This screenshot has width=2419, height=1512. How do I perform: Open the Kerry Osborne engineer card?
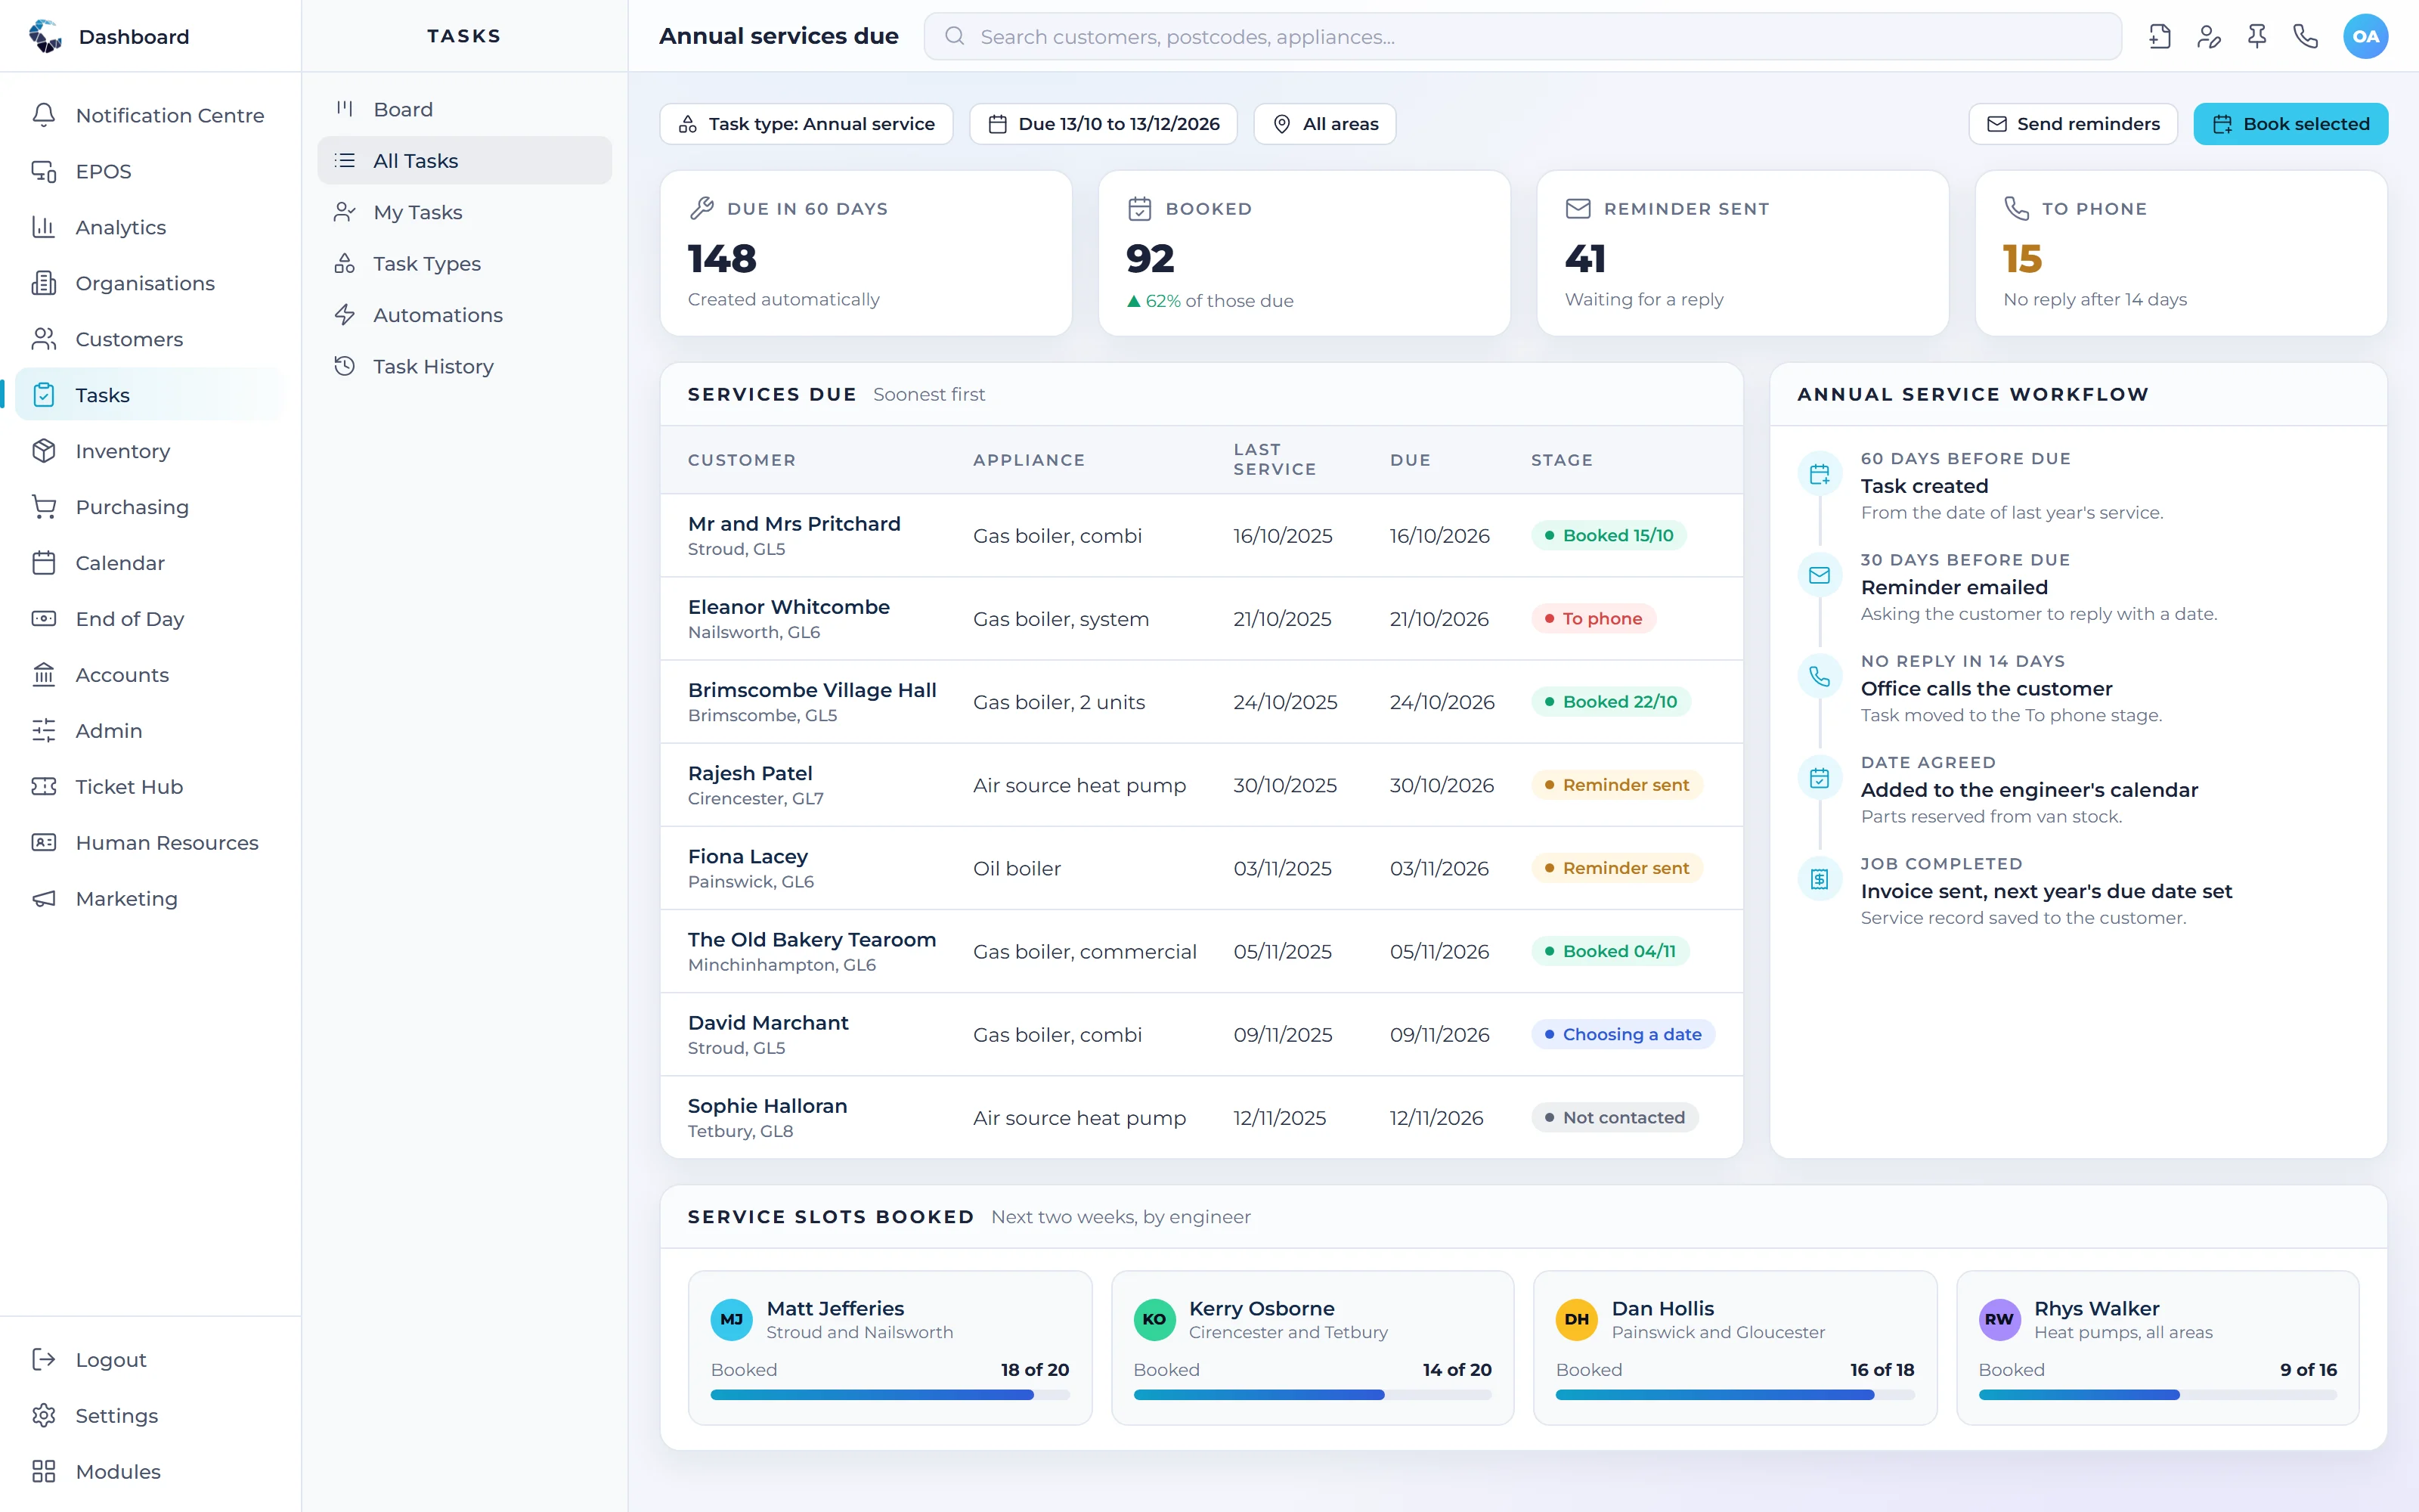click(x=1312, y=1348)
